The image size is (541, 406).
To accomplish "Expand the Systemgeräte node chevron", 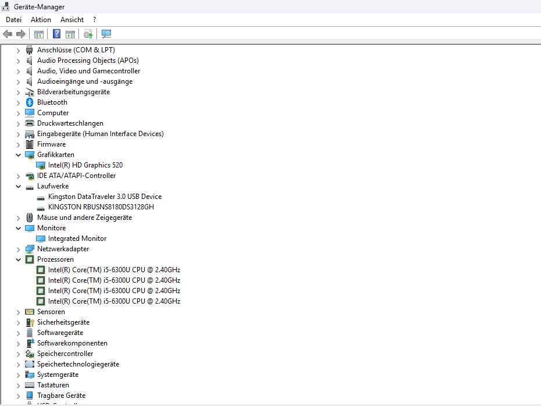I will point(18,375).
